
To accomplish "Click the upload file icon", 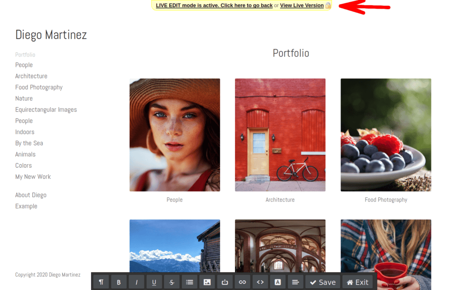I will (225, 282).
